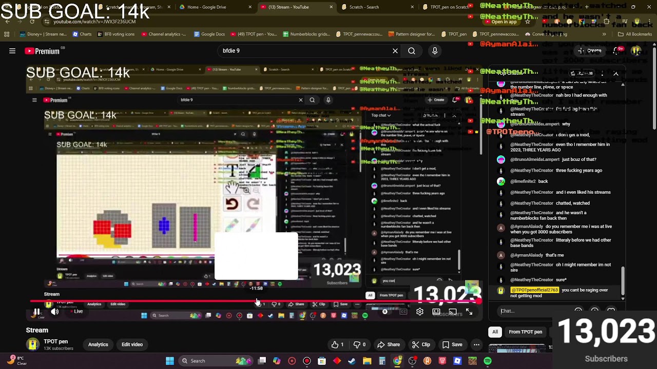Open the Windows Start menu
This screenshot has height=369, width=657.
click(169, 361)
